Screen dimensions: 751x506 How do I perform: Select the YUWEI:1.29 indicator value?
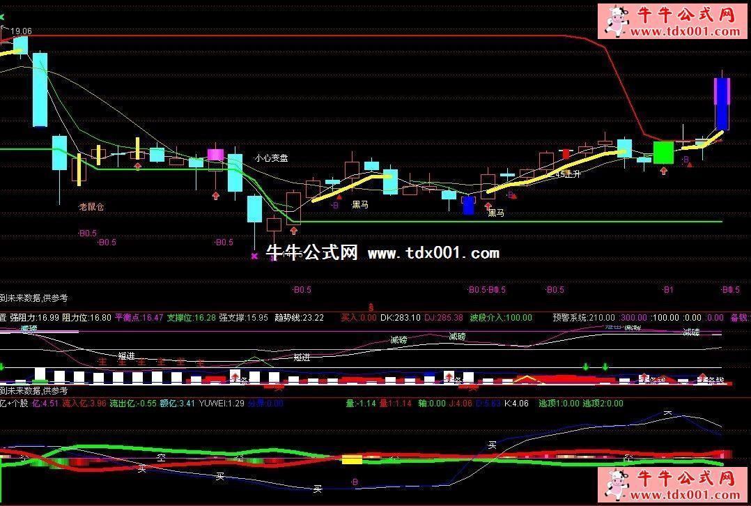pos(222,403)
